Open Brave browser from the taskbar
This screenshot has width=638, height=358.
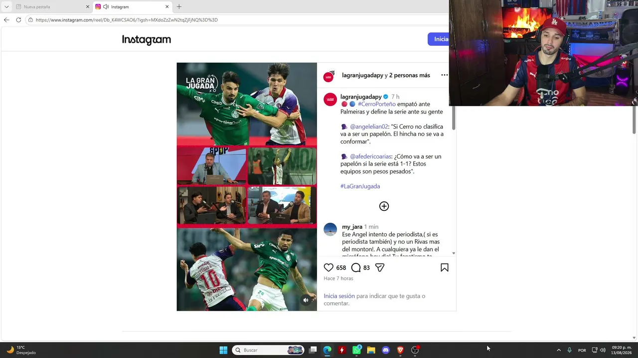(x=400, y=350)
